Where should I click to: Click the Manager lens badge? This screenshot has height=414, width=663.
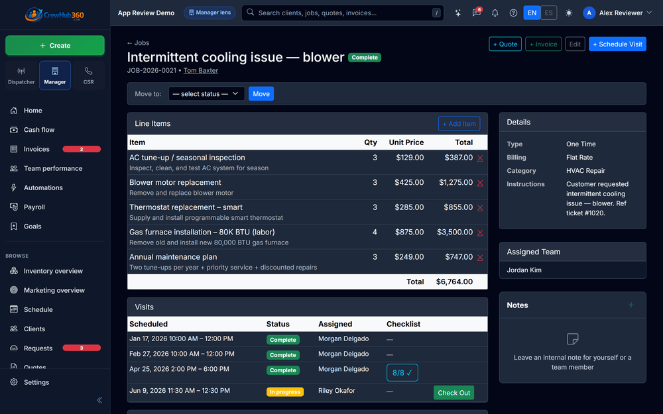210,13
